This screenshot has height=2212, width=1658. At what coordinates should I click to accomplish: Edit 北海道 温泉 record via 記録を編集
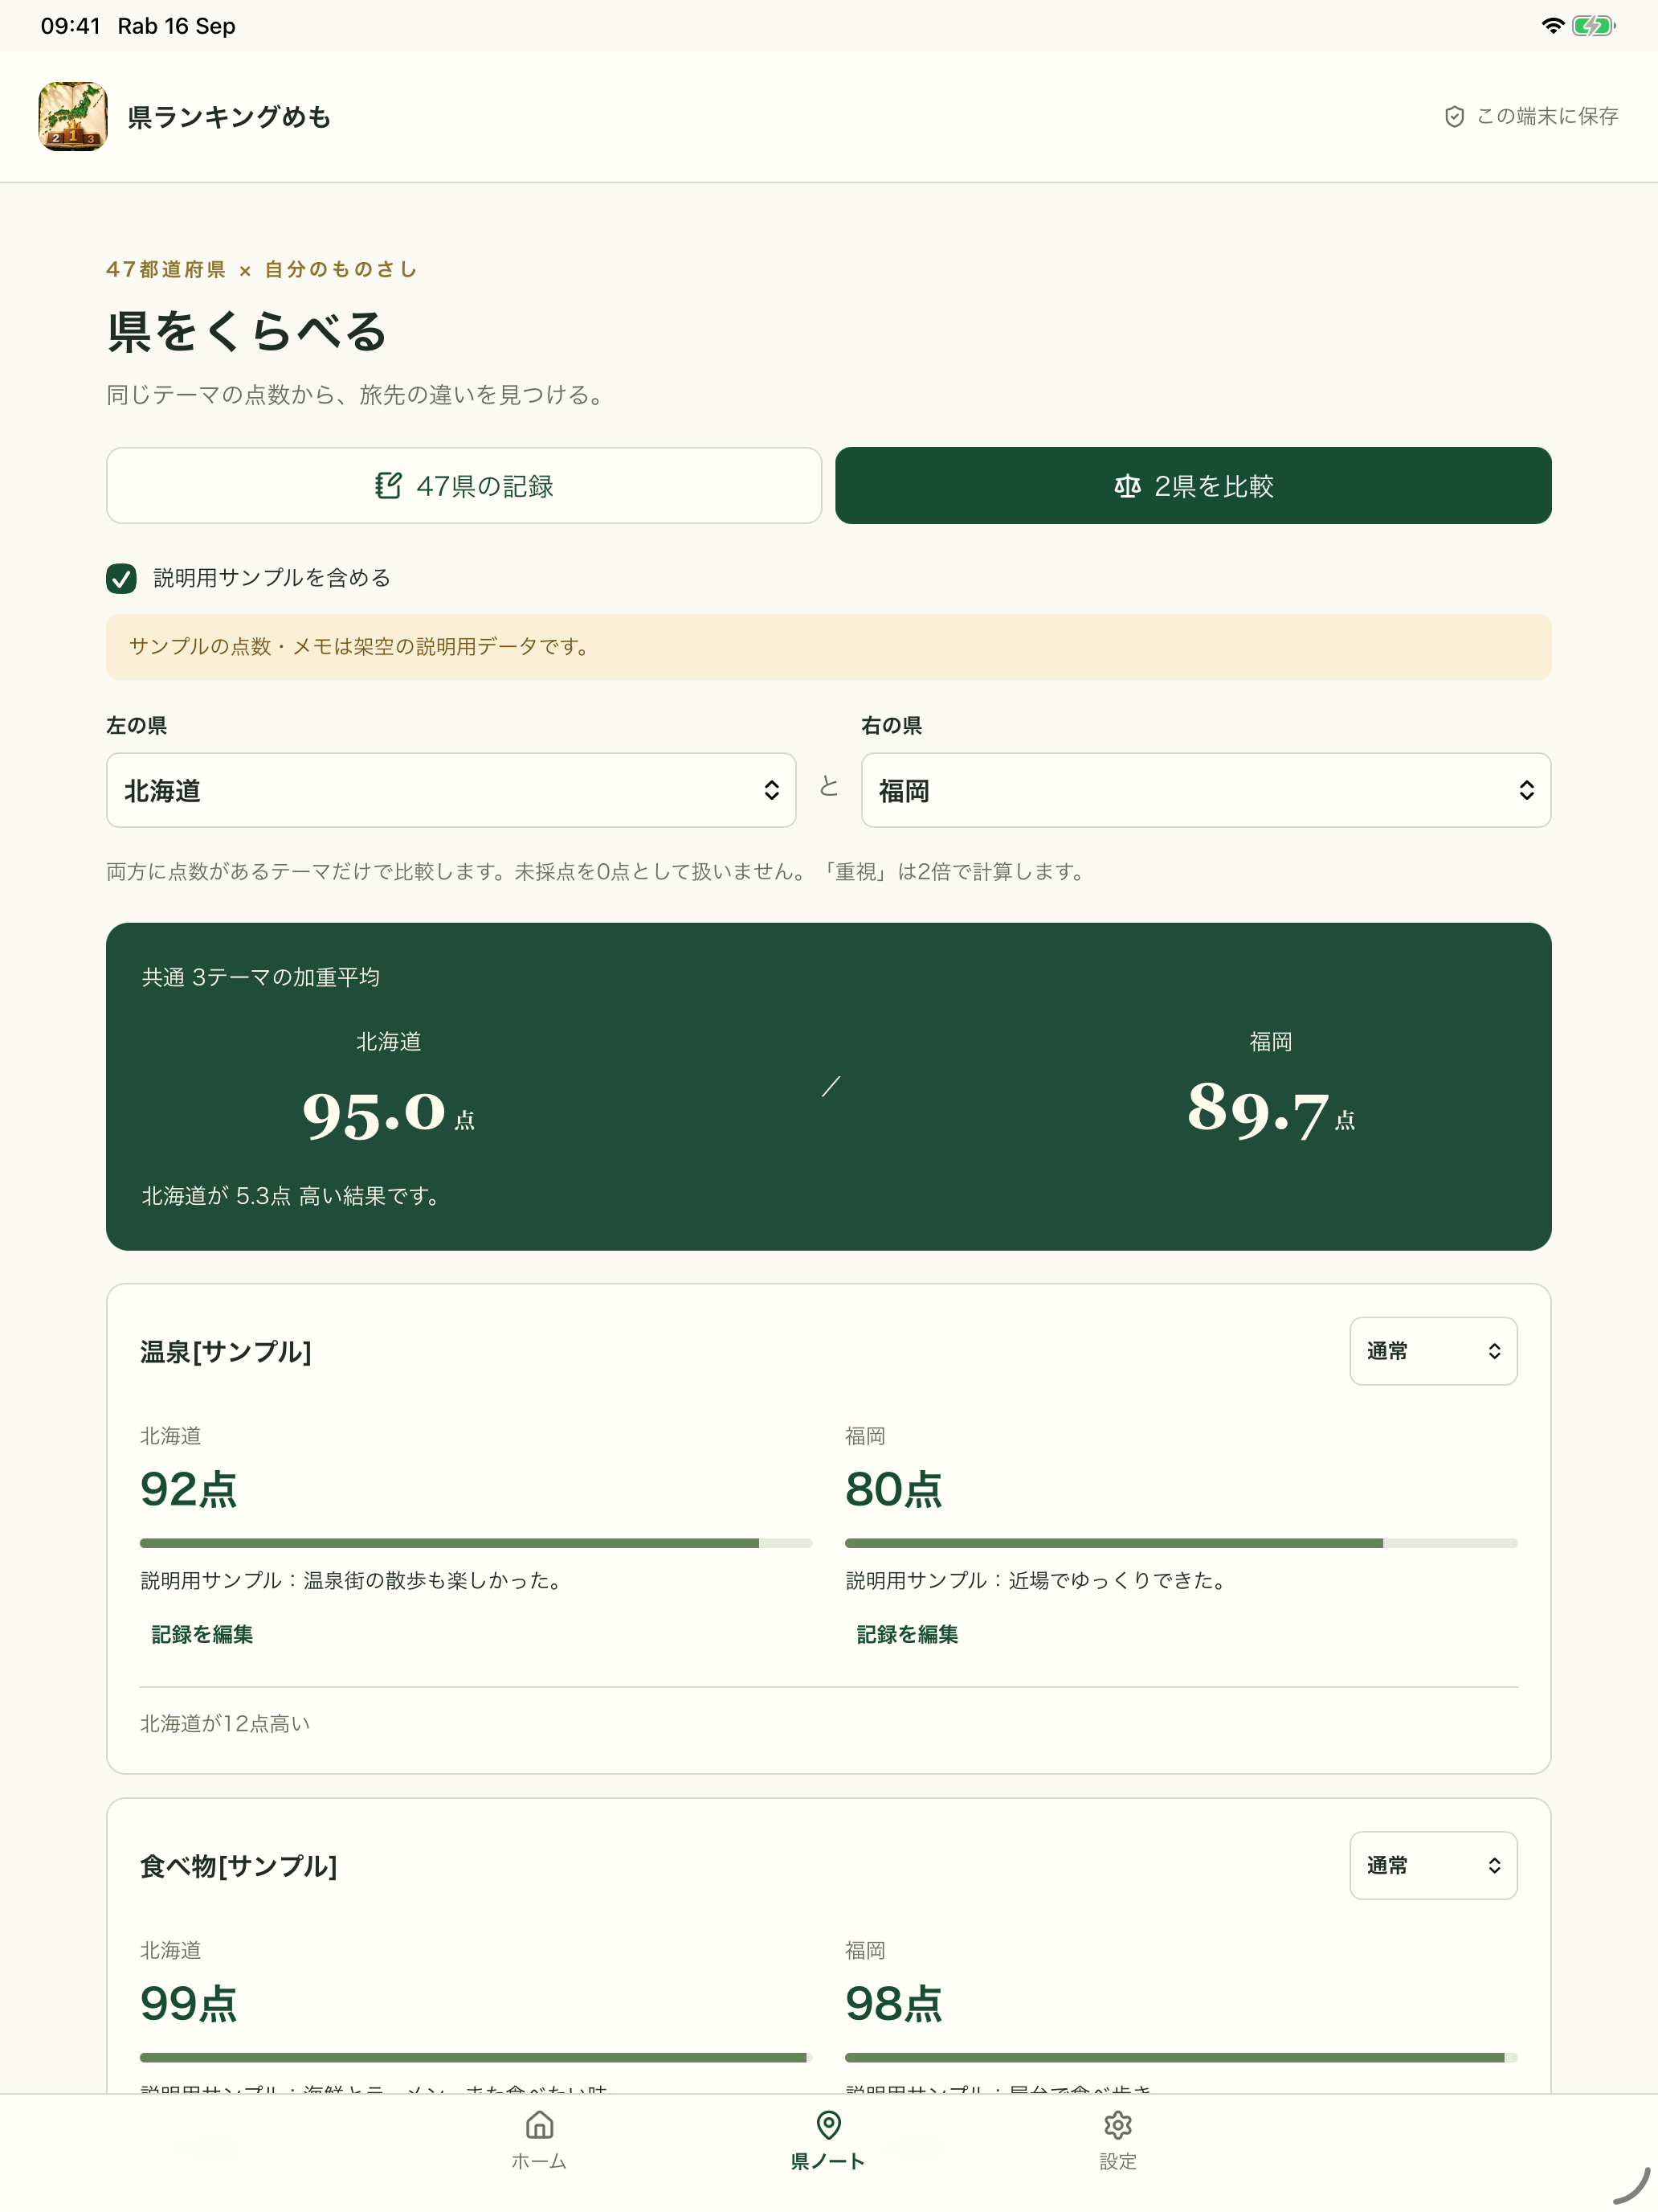[202, 1634]
